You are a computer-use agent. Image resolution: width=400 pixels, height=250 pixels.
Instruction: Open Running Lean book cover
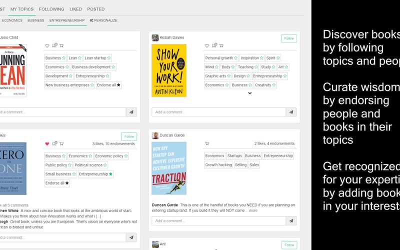[x=13, y=70]
